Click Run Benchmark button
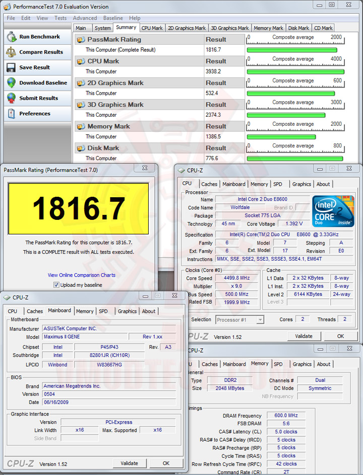This screenshot has height=475, width=363. [38, 37]
